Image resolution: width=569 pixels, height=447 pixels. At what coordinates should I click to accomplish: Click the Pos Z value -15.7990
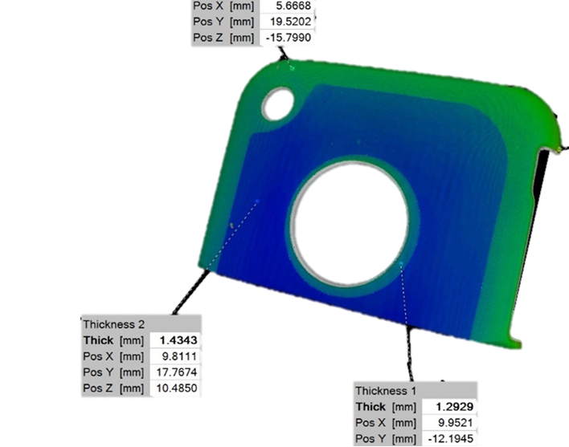[x=289, y=38]
